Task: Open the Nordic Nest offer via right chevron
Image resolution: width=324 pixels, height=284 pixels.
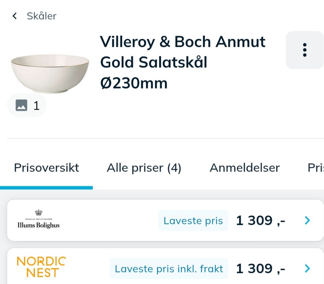Action: tap(307, 268)
